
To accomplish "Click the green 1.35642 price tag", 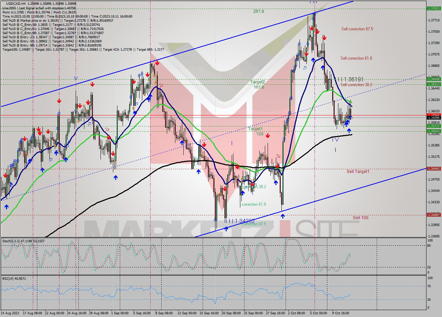I will (x=433, y=131).
